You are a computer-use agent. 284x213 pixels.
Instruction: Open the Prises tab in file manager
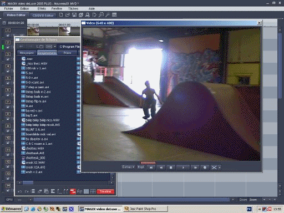click(x=67, y=53)
